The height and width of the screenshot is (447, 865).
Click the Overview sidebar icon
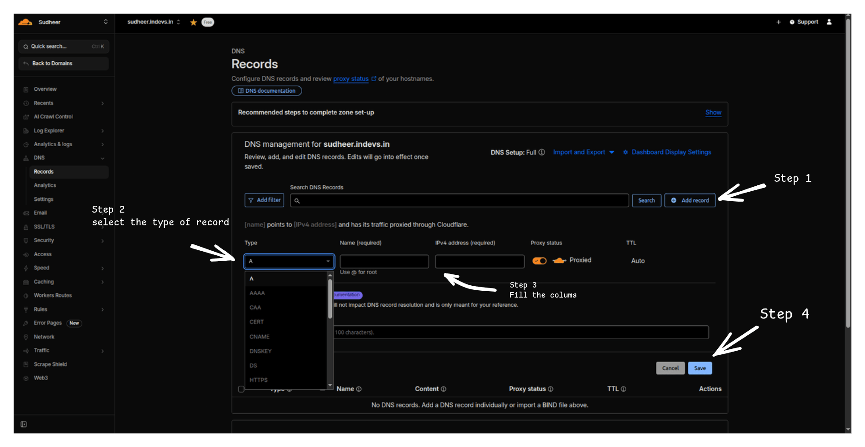(26, 89)
